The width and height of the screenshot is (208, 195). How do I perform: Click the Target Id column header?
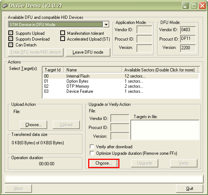click(x=53, y=70)
